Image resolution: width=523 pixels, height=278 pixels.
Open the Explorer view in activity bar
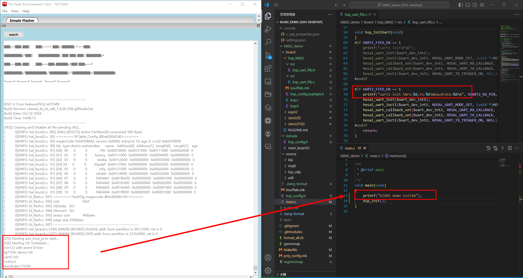click(x=268, y=16)
